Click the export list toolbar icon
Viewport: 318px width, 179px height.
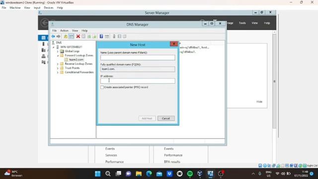[94, 36]
